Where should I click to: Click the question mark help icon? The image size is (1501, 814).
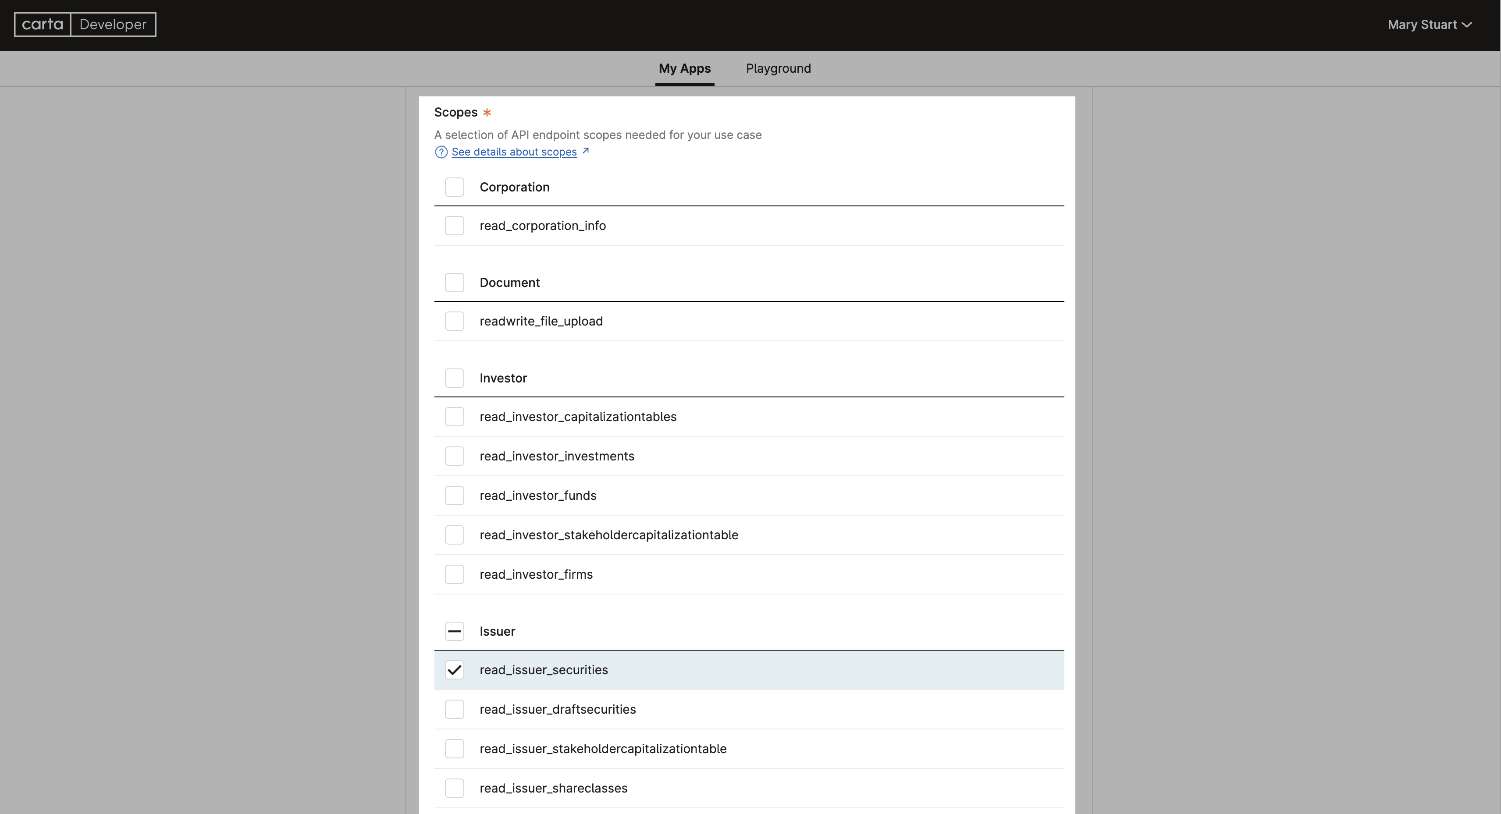pyautogui.click(x=441, y=152)
